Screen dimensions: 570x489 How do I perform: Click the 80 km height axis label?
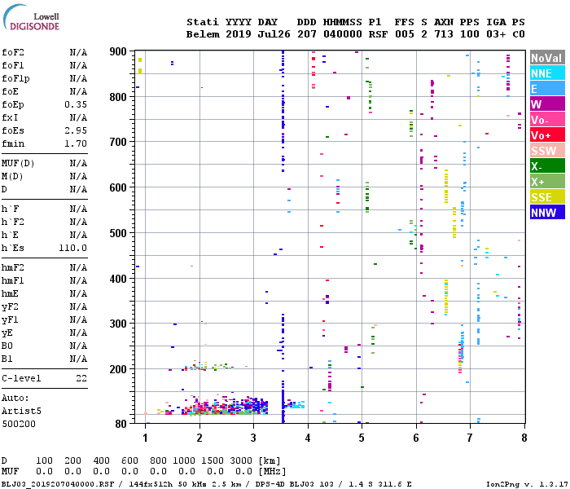coord(121,424)
